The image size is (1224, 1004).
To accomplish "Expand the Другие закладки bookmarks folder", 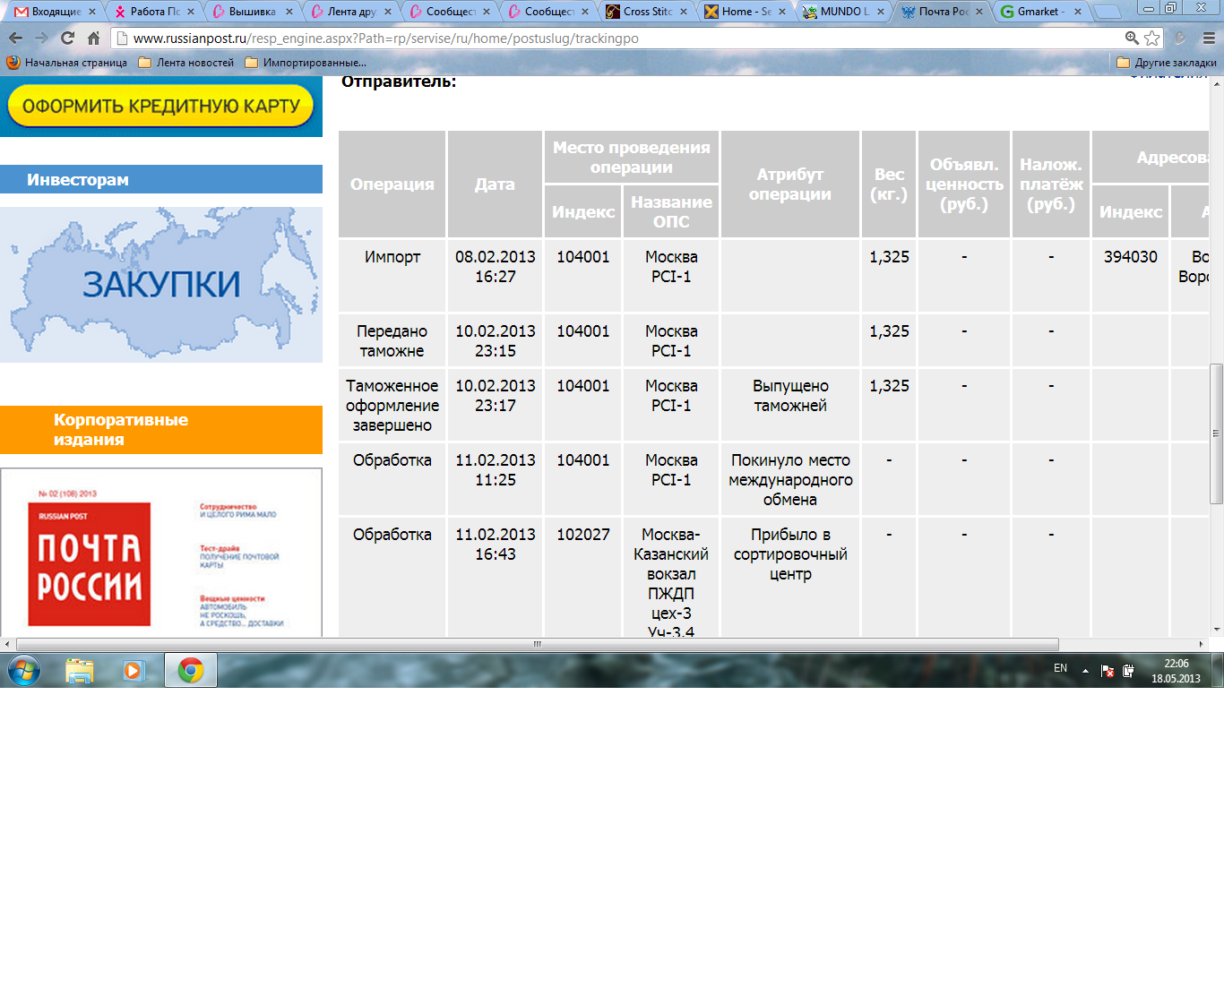I will [1167, 63].
